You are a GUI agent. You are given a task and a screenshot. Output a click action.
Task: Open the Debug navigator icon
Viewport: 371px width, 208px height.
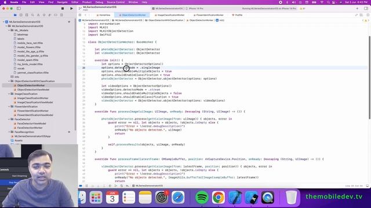pos(50,15)
